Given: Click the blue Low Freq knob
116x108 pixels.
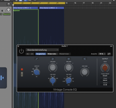Looking at the screenshot, I should 53,81.
